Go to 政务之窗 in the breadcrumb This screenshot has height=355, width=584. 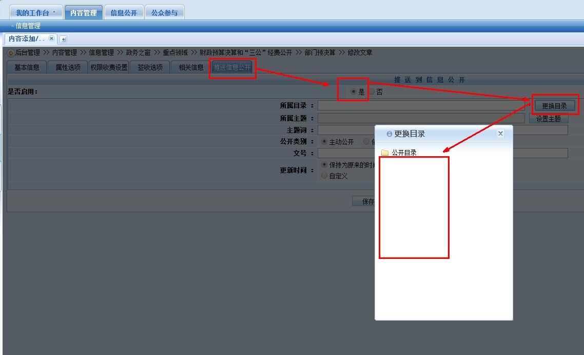coord(138,52)
